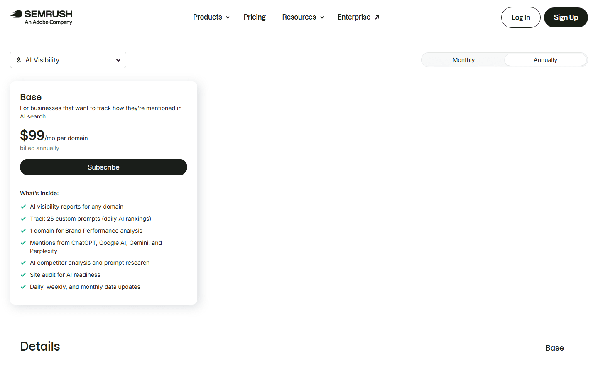Click the AI Visibility icon in dropdown
Screen dimensions: 598x374
[x=19, y=60]
